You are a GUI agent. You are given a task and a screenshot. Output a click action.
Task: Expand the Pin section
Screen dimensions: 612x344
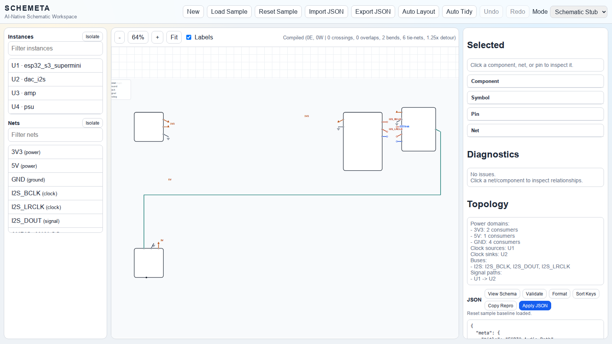[535, 114]
